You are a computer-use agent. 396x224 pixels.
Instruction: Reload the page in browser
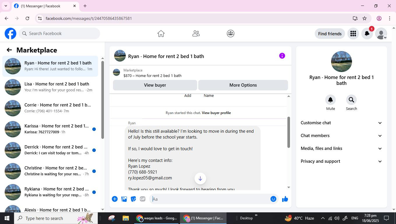coord(27,18)
